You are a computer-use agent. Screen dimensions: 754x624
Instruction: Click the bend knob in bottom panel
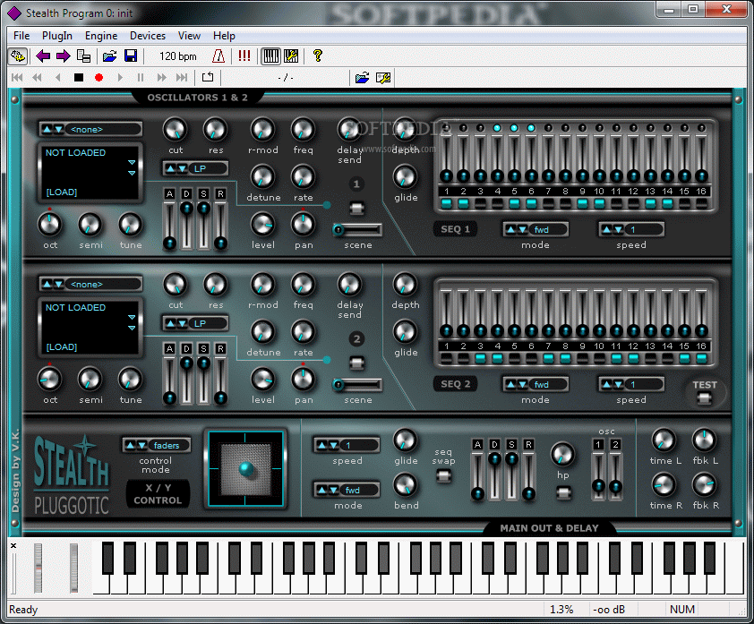coord(406,485)
